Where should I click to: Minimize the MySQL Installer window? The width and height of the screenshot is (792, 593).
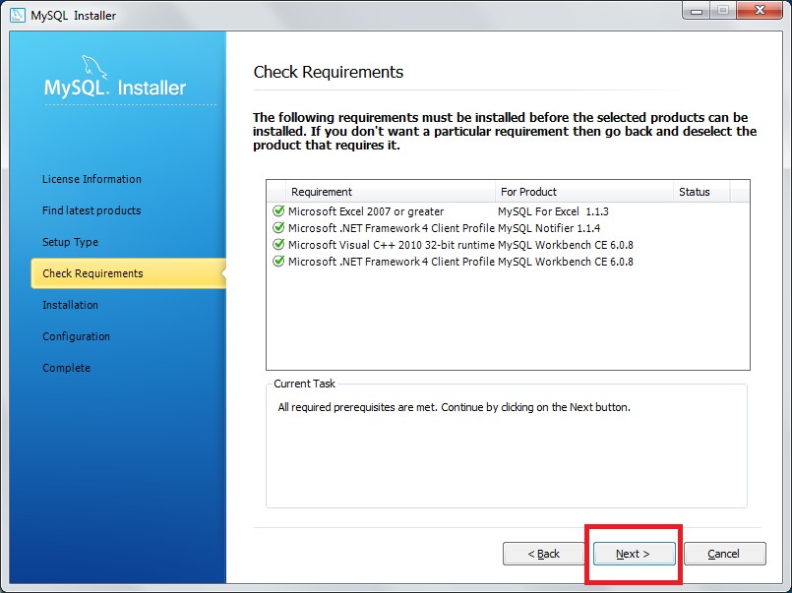[697, 10]
